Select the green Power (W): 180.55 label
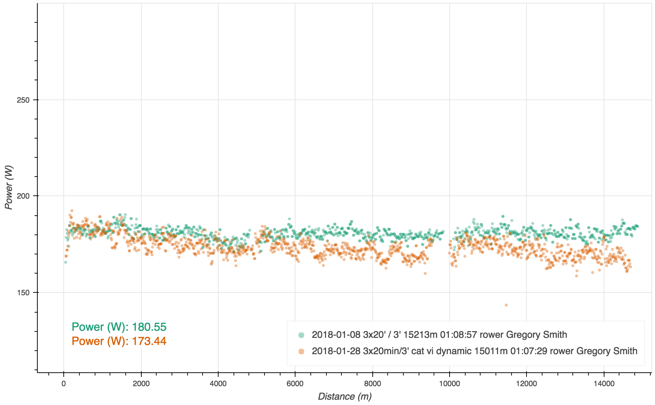655x405 pixels. coord(119,327)
